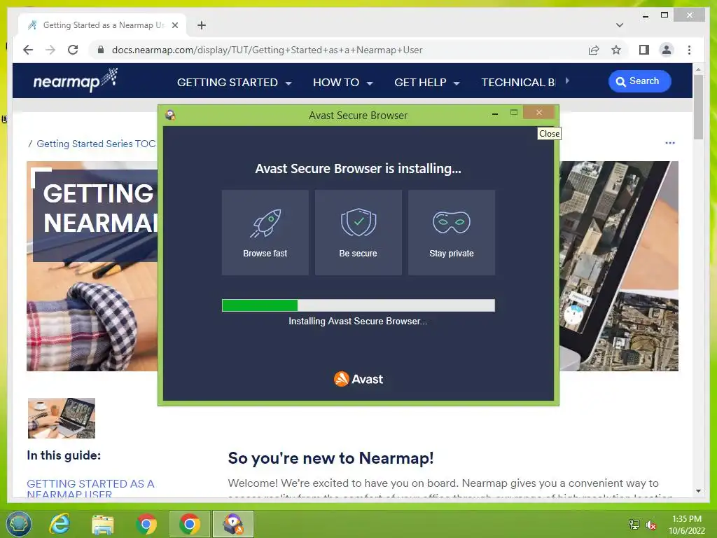The image size is (717, 538).
Task: Click the aerial tablet hero image
Action: [x=619, y=265]
